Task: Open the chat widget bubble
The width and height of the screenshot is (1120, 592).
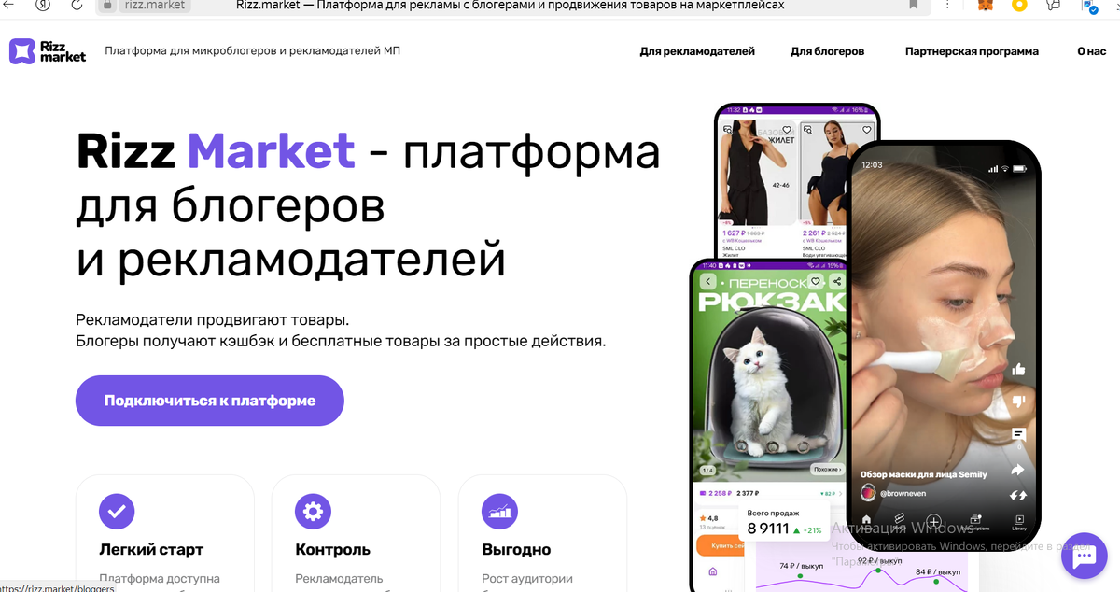Action: coord(1084,557)
